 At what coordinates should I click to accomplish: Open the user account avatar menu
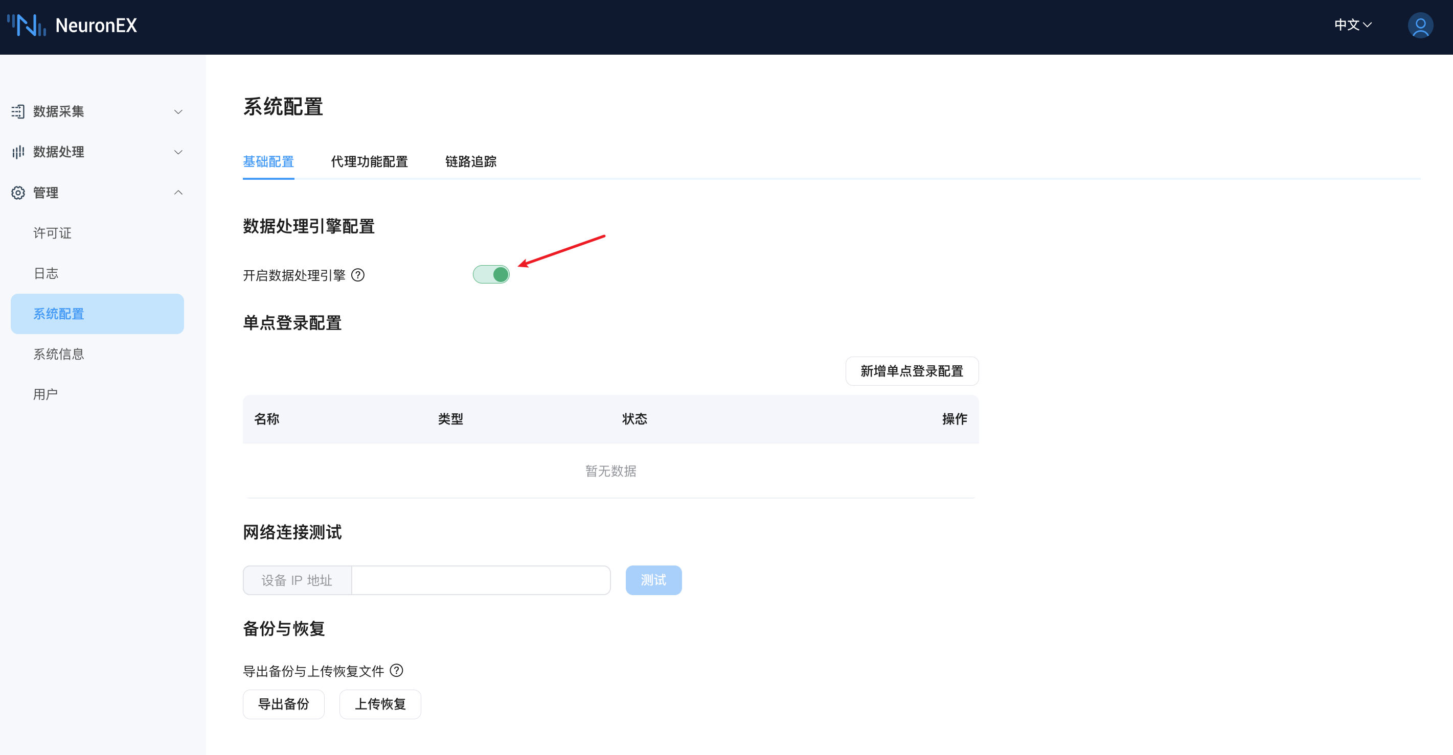tap(1420, 26)
